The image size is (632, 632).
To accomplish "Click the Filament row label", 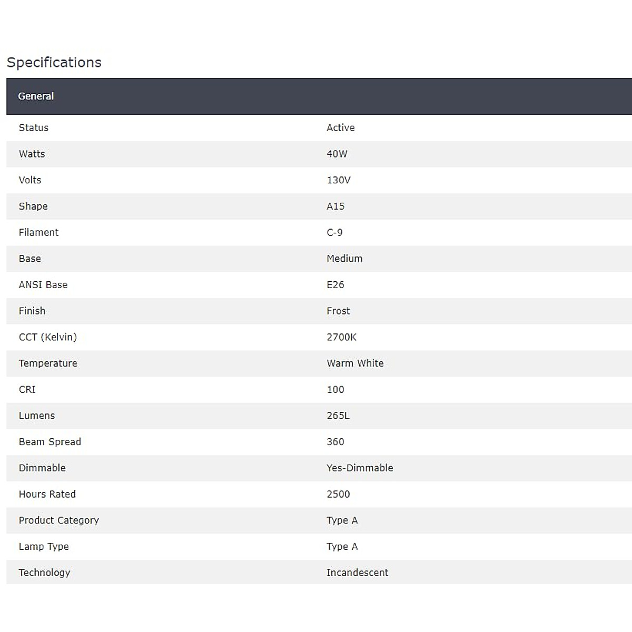I will 38,232.
